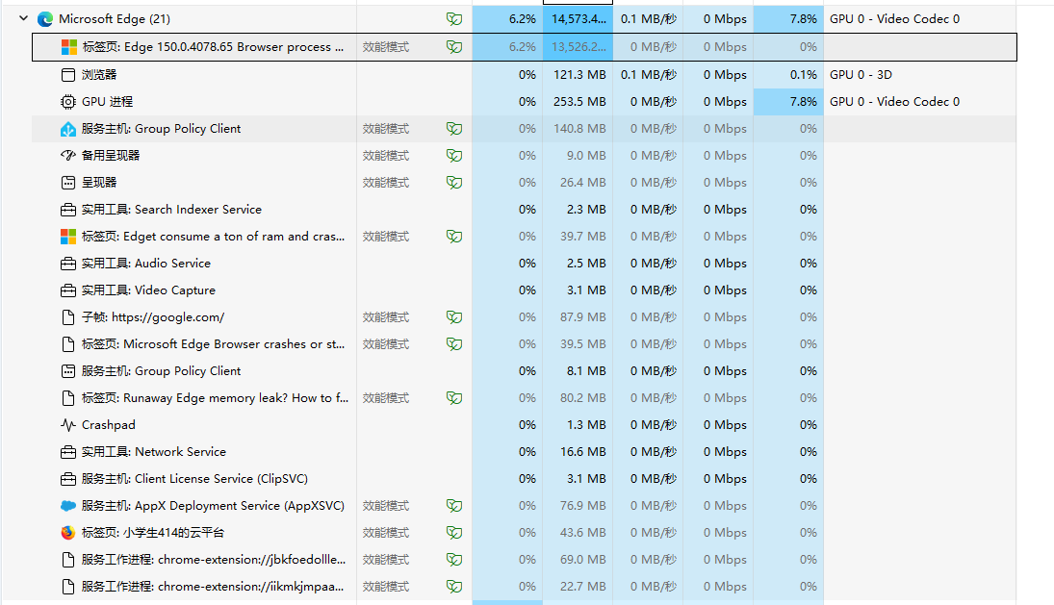The width and height of the screenshot is (1054, 605).
Task: Select the GPU 进程 process name
Action: click(x=107, y=101)
